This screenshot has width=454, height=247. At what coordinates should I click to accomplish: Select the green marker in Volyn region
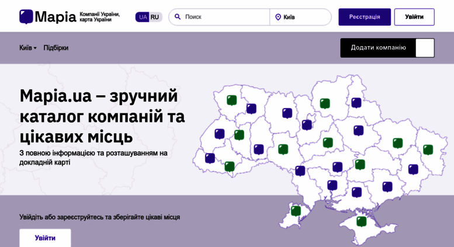pos(231,100)
